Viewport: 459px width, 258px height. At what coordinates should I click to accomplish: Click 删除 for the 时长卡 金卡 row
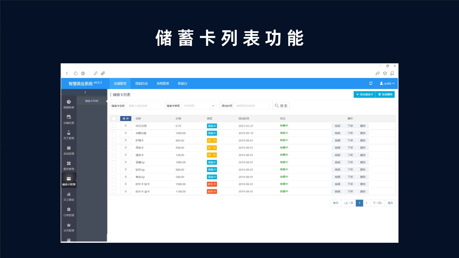coord(363,191)
